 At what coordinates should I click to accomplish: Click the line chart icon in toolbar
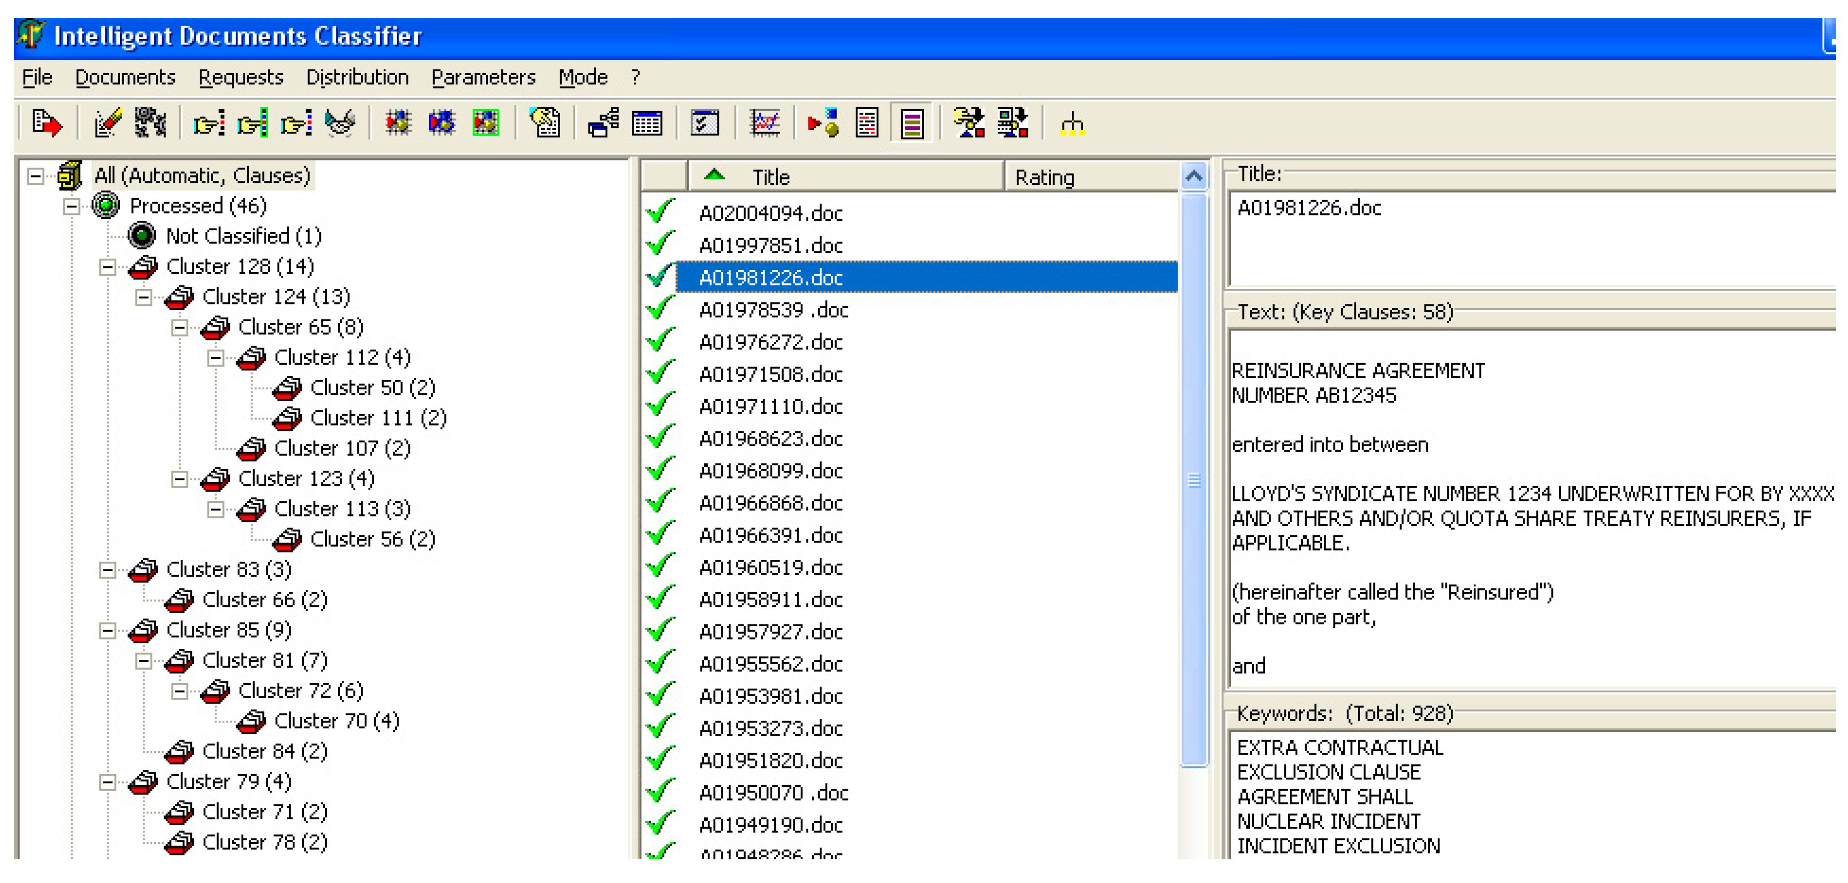tap(765, 124)
